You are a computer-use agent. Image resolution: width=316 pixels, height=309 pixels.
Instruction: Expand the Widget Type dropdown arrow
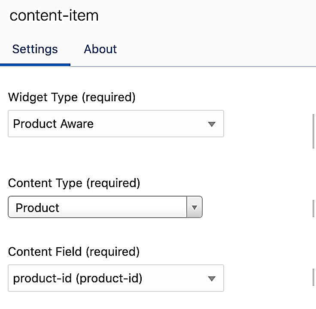pos(211,124)
